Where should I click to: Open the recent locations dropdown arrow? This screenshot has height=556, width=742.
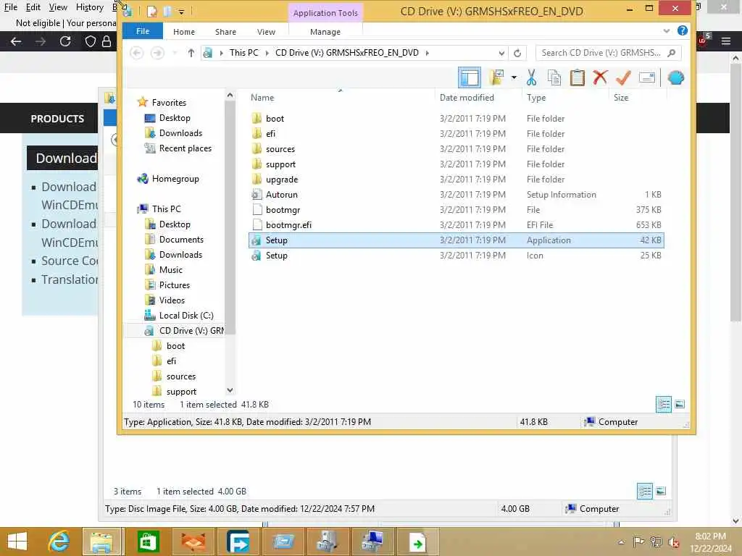(174, 53)
